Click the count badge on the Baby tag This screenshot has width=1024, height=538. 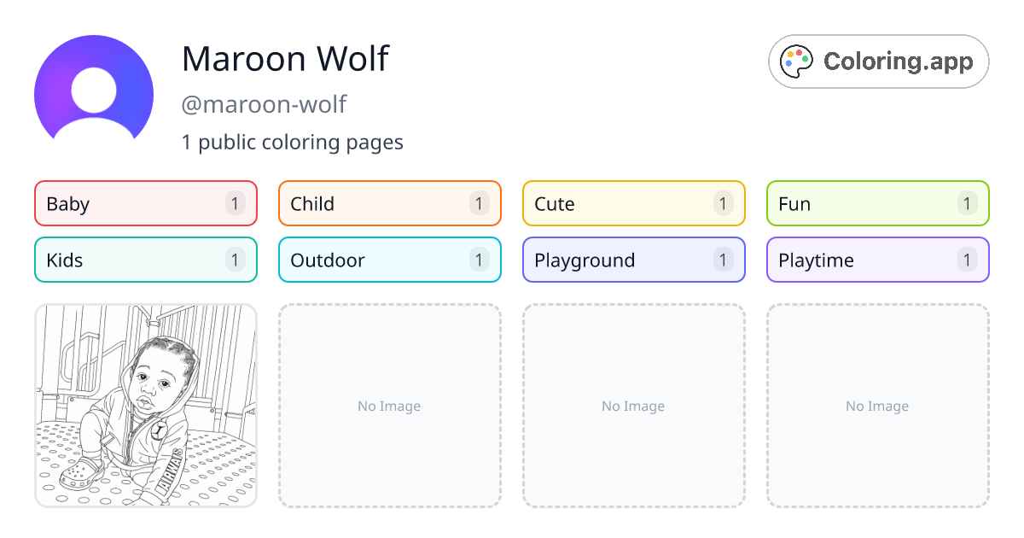[235, 203]
